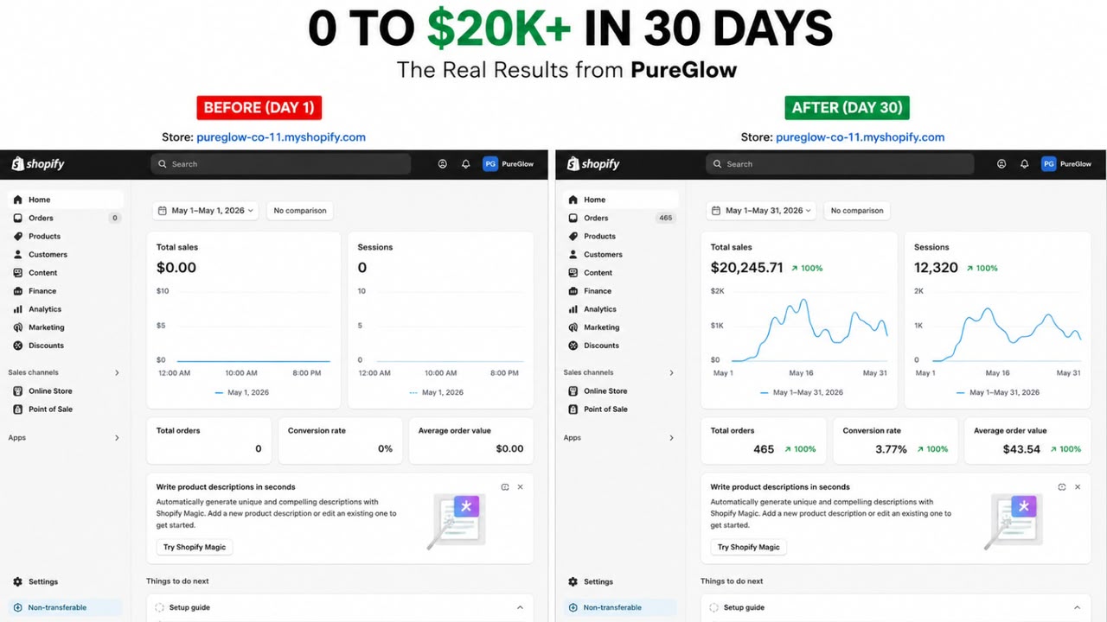Image resolution: width=1107 pixels, height=622 pixels.
Task: Open the May 1–May 1, 2026 date picker
Action: tap(206, 211)
